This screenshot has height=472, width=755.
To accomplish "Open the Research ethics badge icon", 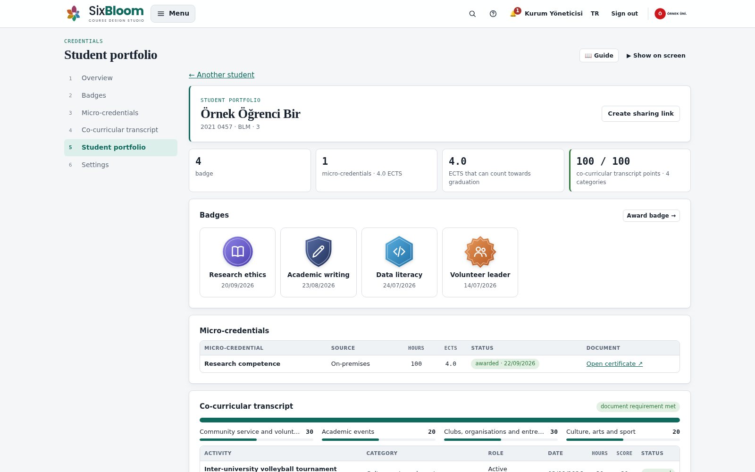I will click(238, 252).
